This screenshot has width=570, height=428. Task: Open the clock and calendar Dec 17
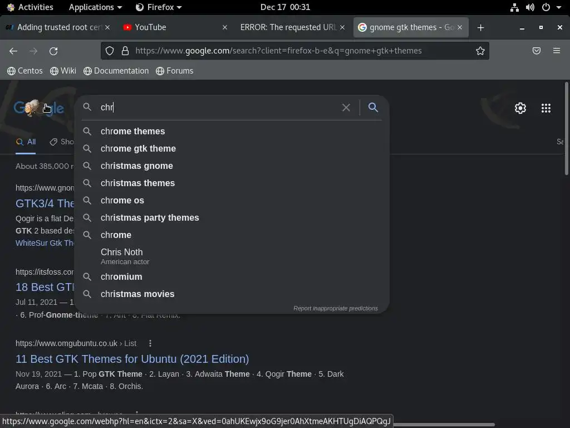pyautogui.click(x=285, y=7)
